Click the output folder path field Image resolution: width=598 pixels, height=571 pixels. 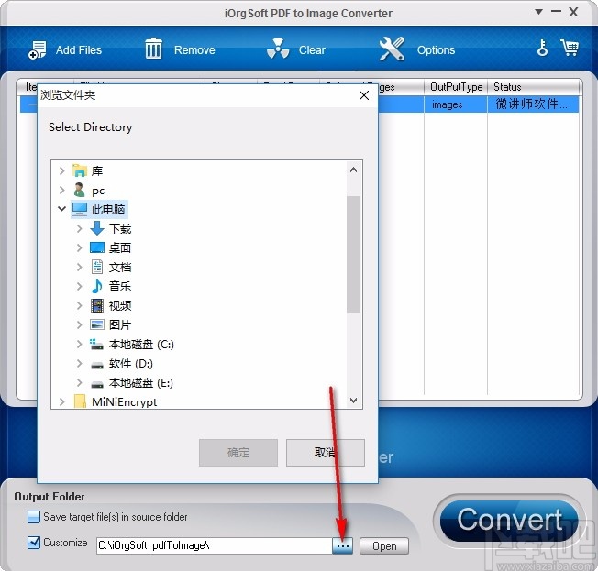(x=215, y=546)
